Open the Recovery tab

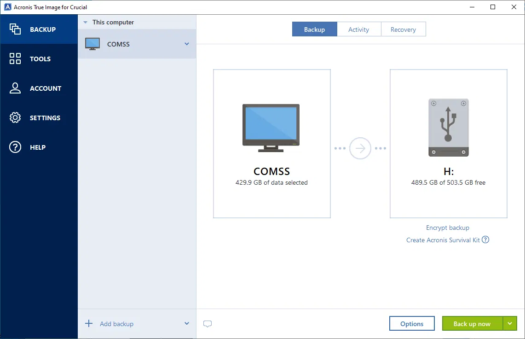point(403,29)
